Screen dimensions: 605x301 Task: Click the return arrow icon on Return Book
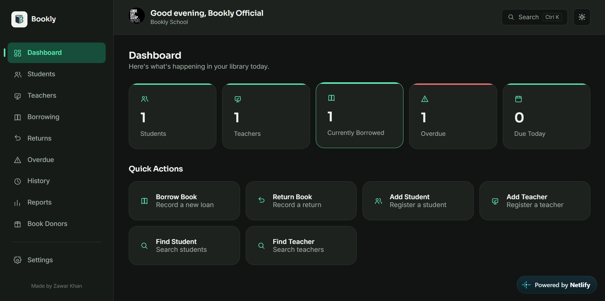pyautogui.click(x=261, y=200)
